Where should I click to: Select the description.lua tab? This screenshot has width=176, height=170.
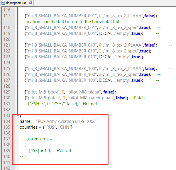tap(17, 3)
